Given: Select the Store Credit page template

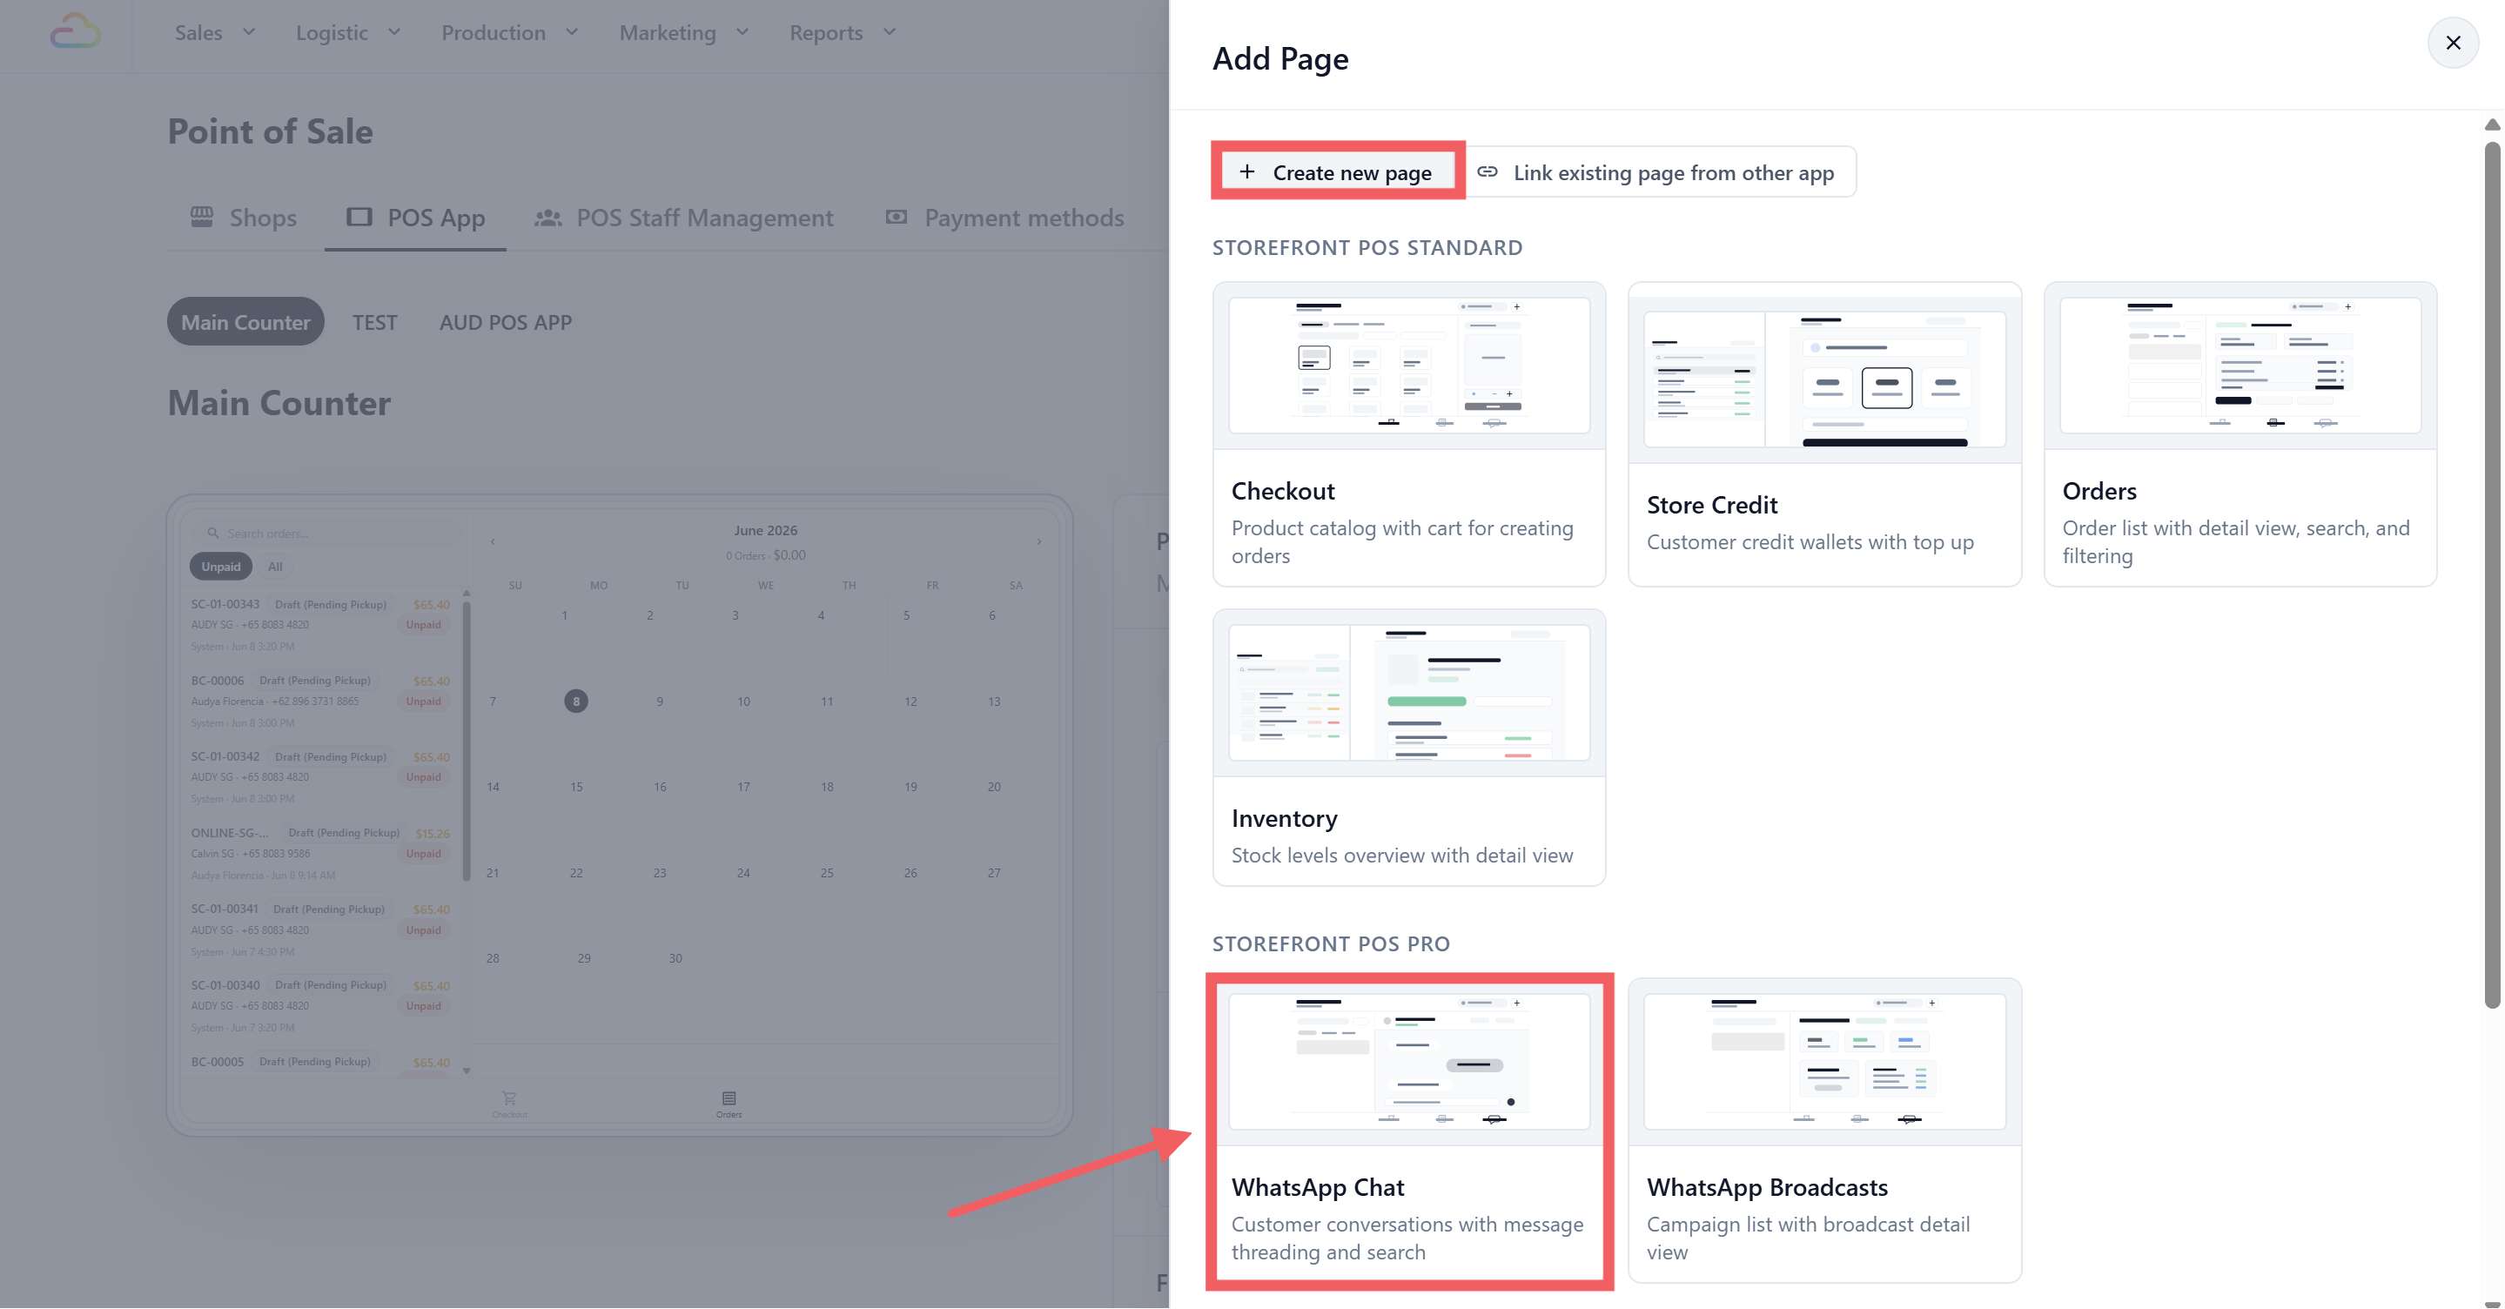Looking at the screenshot, I should click(1824, 433).
